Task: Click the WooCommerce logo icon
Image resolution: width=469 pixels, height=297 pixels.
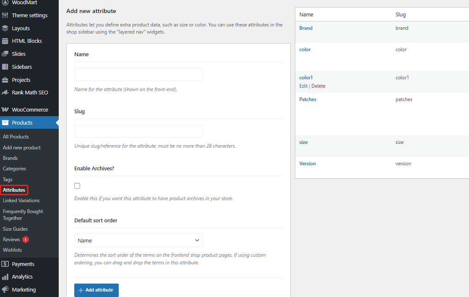Action: [5, 110]
